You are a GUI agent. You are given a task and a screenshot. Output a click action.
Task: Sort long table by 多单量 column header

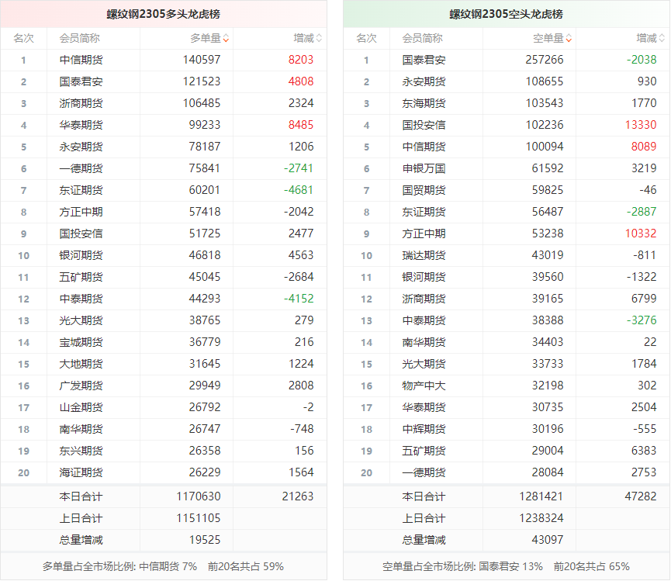tap(205, 38)
